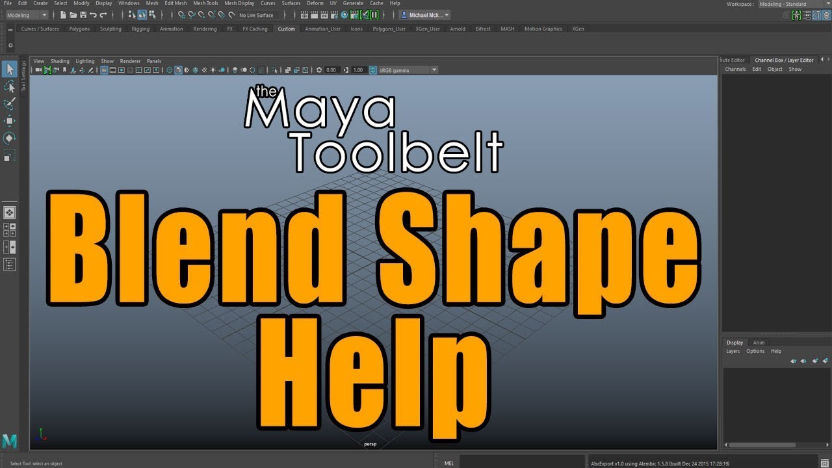Activate the Lasso select tool

click(10, 86)
